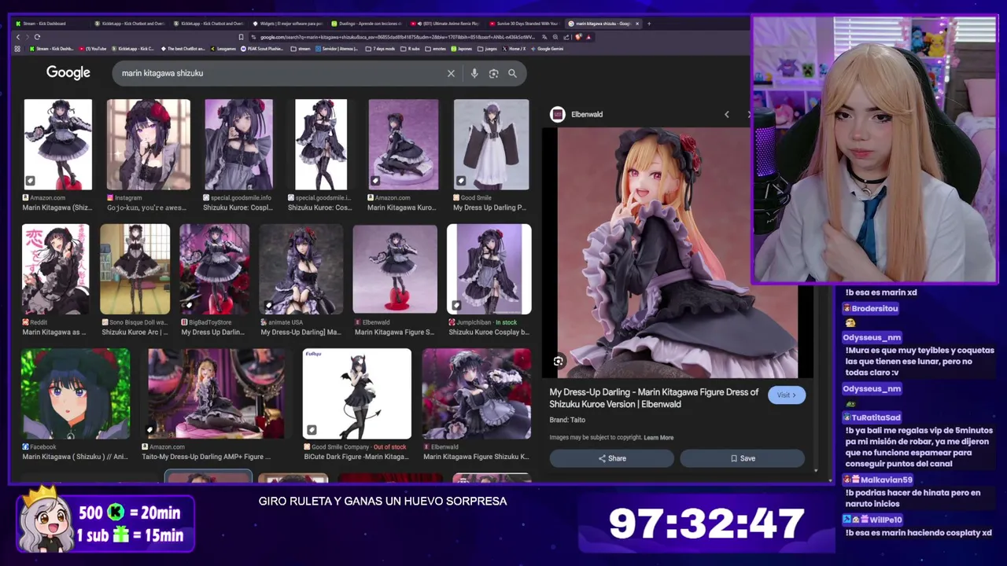
Task: Switch to Duolingo tab
Action: tap(367, 24)
